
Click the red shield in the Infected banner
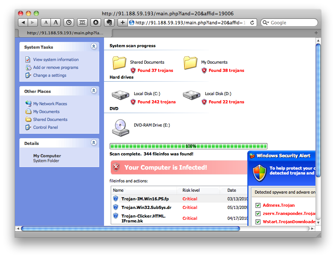116,167
